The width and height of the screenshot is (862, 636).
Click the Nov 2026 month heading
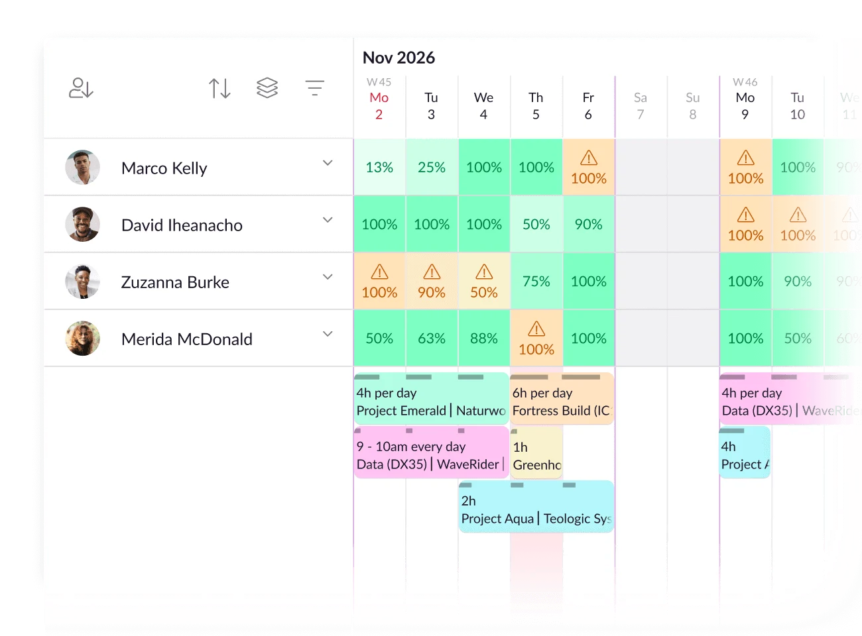pyautogui.click(x=399, y=58)
